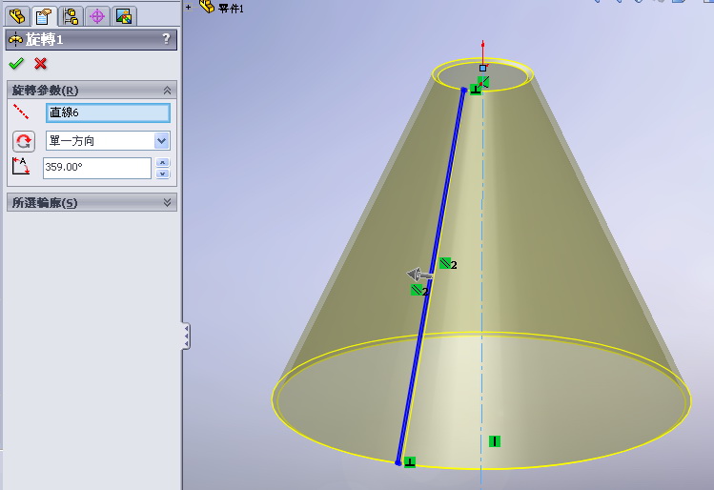This screenshot has height=490, width=714.
Task: Open the FeatureManager design tree tab
Action: tap(17, 16)
